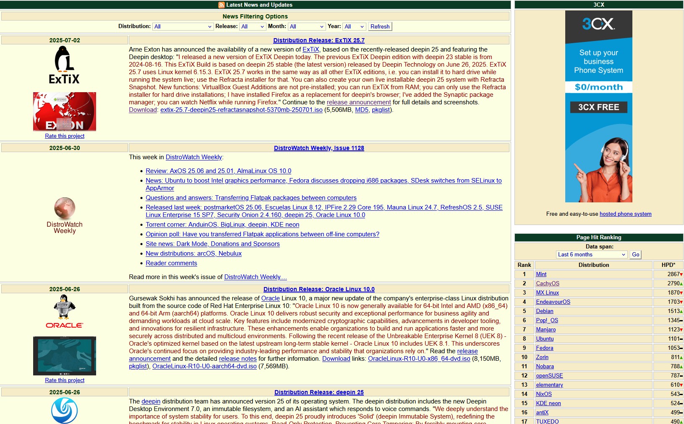Open Distribution Release: ExTiX 25.7 headline
Screen dimensions: 684x424
[319, 40]
